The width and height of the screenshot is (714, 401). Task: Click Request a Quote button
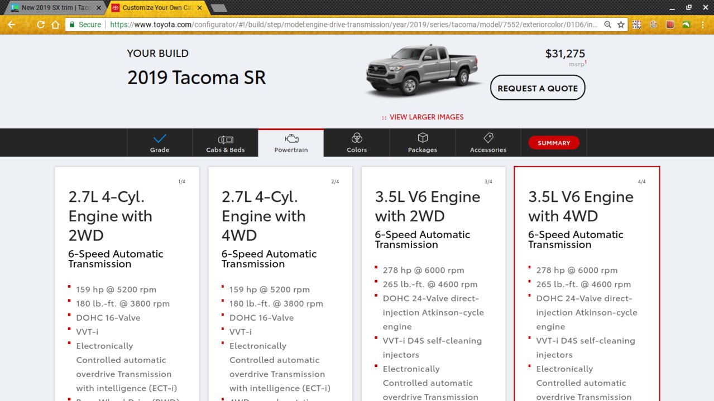[538, 88]
